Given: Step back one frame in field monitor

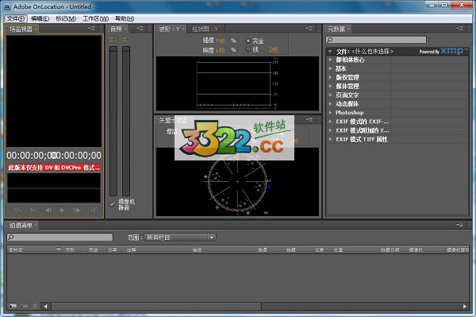Looking at the screenshot, I should click(x=48, y=210).
